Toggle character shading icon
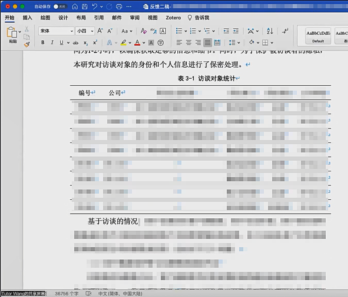The image size is (348, 297). (x=151, y=42)
